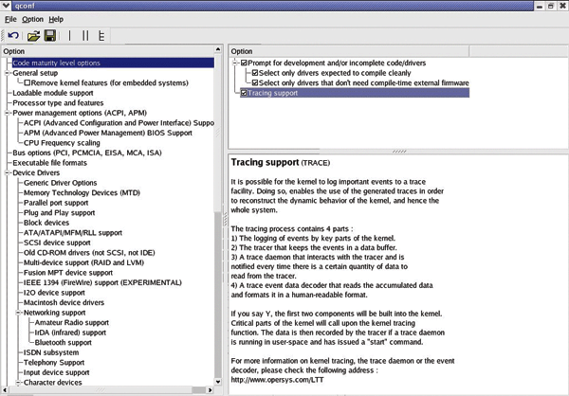The width and height of the screenshot is (569, 396).
Task: Click the Load config folder icon
Action: 32,36
